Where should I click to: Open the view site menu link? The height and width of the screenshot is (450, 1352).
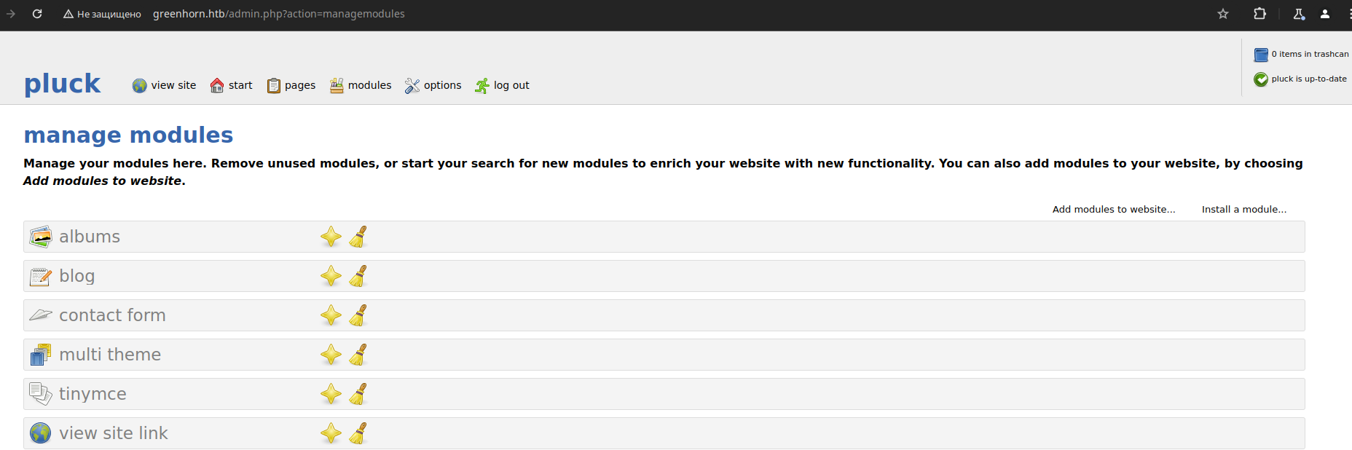173,85
